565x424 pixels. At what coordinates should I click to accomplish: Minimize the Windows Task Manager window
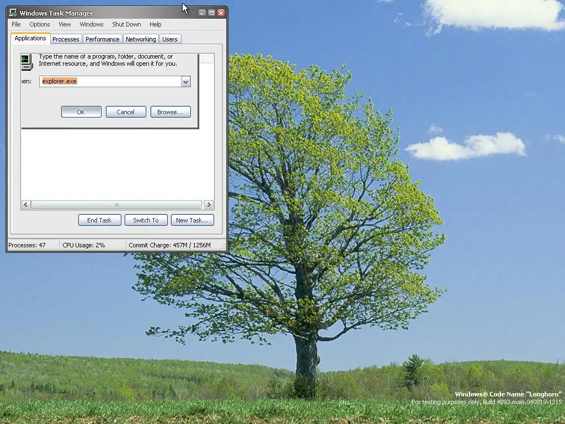tap(202, 13)
